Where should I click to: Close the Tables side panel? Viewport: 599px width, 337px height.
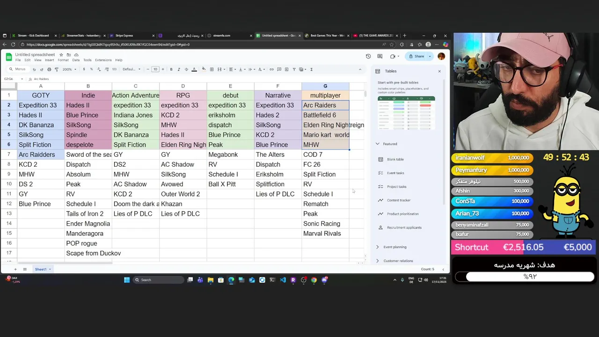pyautogui.click(x=439, y=71)
